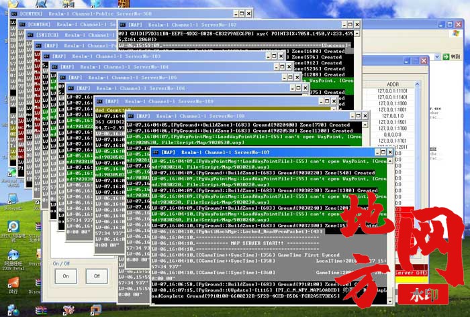This screenshot has height=317, width=470.
Task: Click the Off button in launcher window
Action: pyautogui.click(x=97, y=276)
